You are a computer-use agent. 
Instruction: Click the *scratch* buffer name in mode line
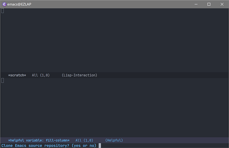pyautogui.click(x=17, y=75)
